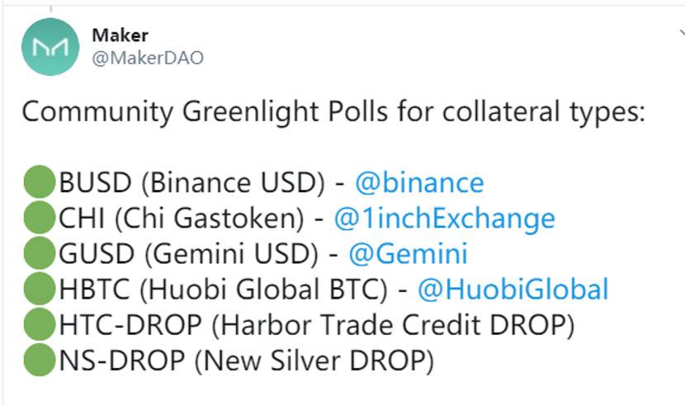
Task: Click the Community Greenlight Polls heading text
Action: click(332, 111)
